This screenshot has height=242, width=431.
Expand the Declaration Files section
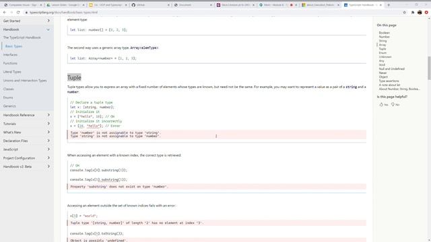point(27,140)
